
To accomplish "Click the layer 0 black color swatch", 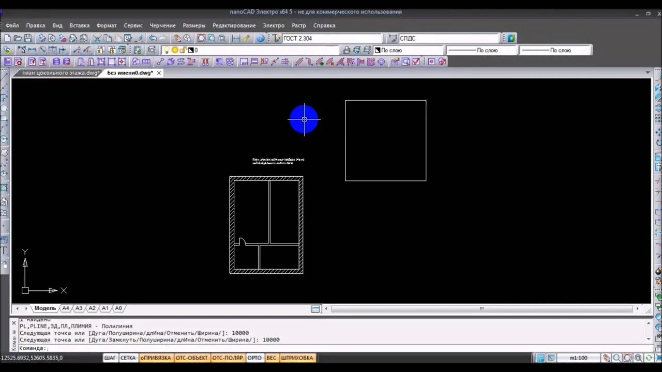I will 191,50.
